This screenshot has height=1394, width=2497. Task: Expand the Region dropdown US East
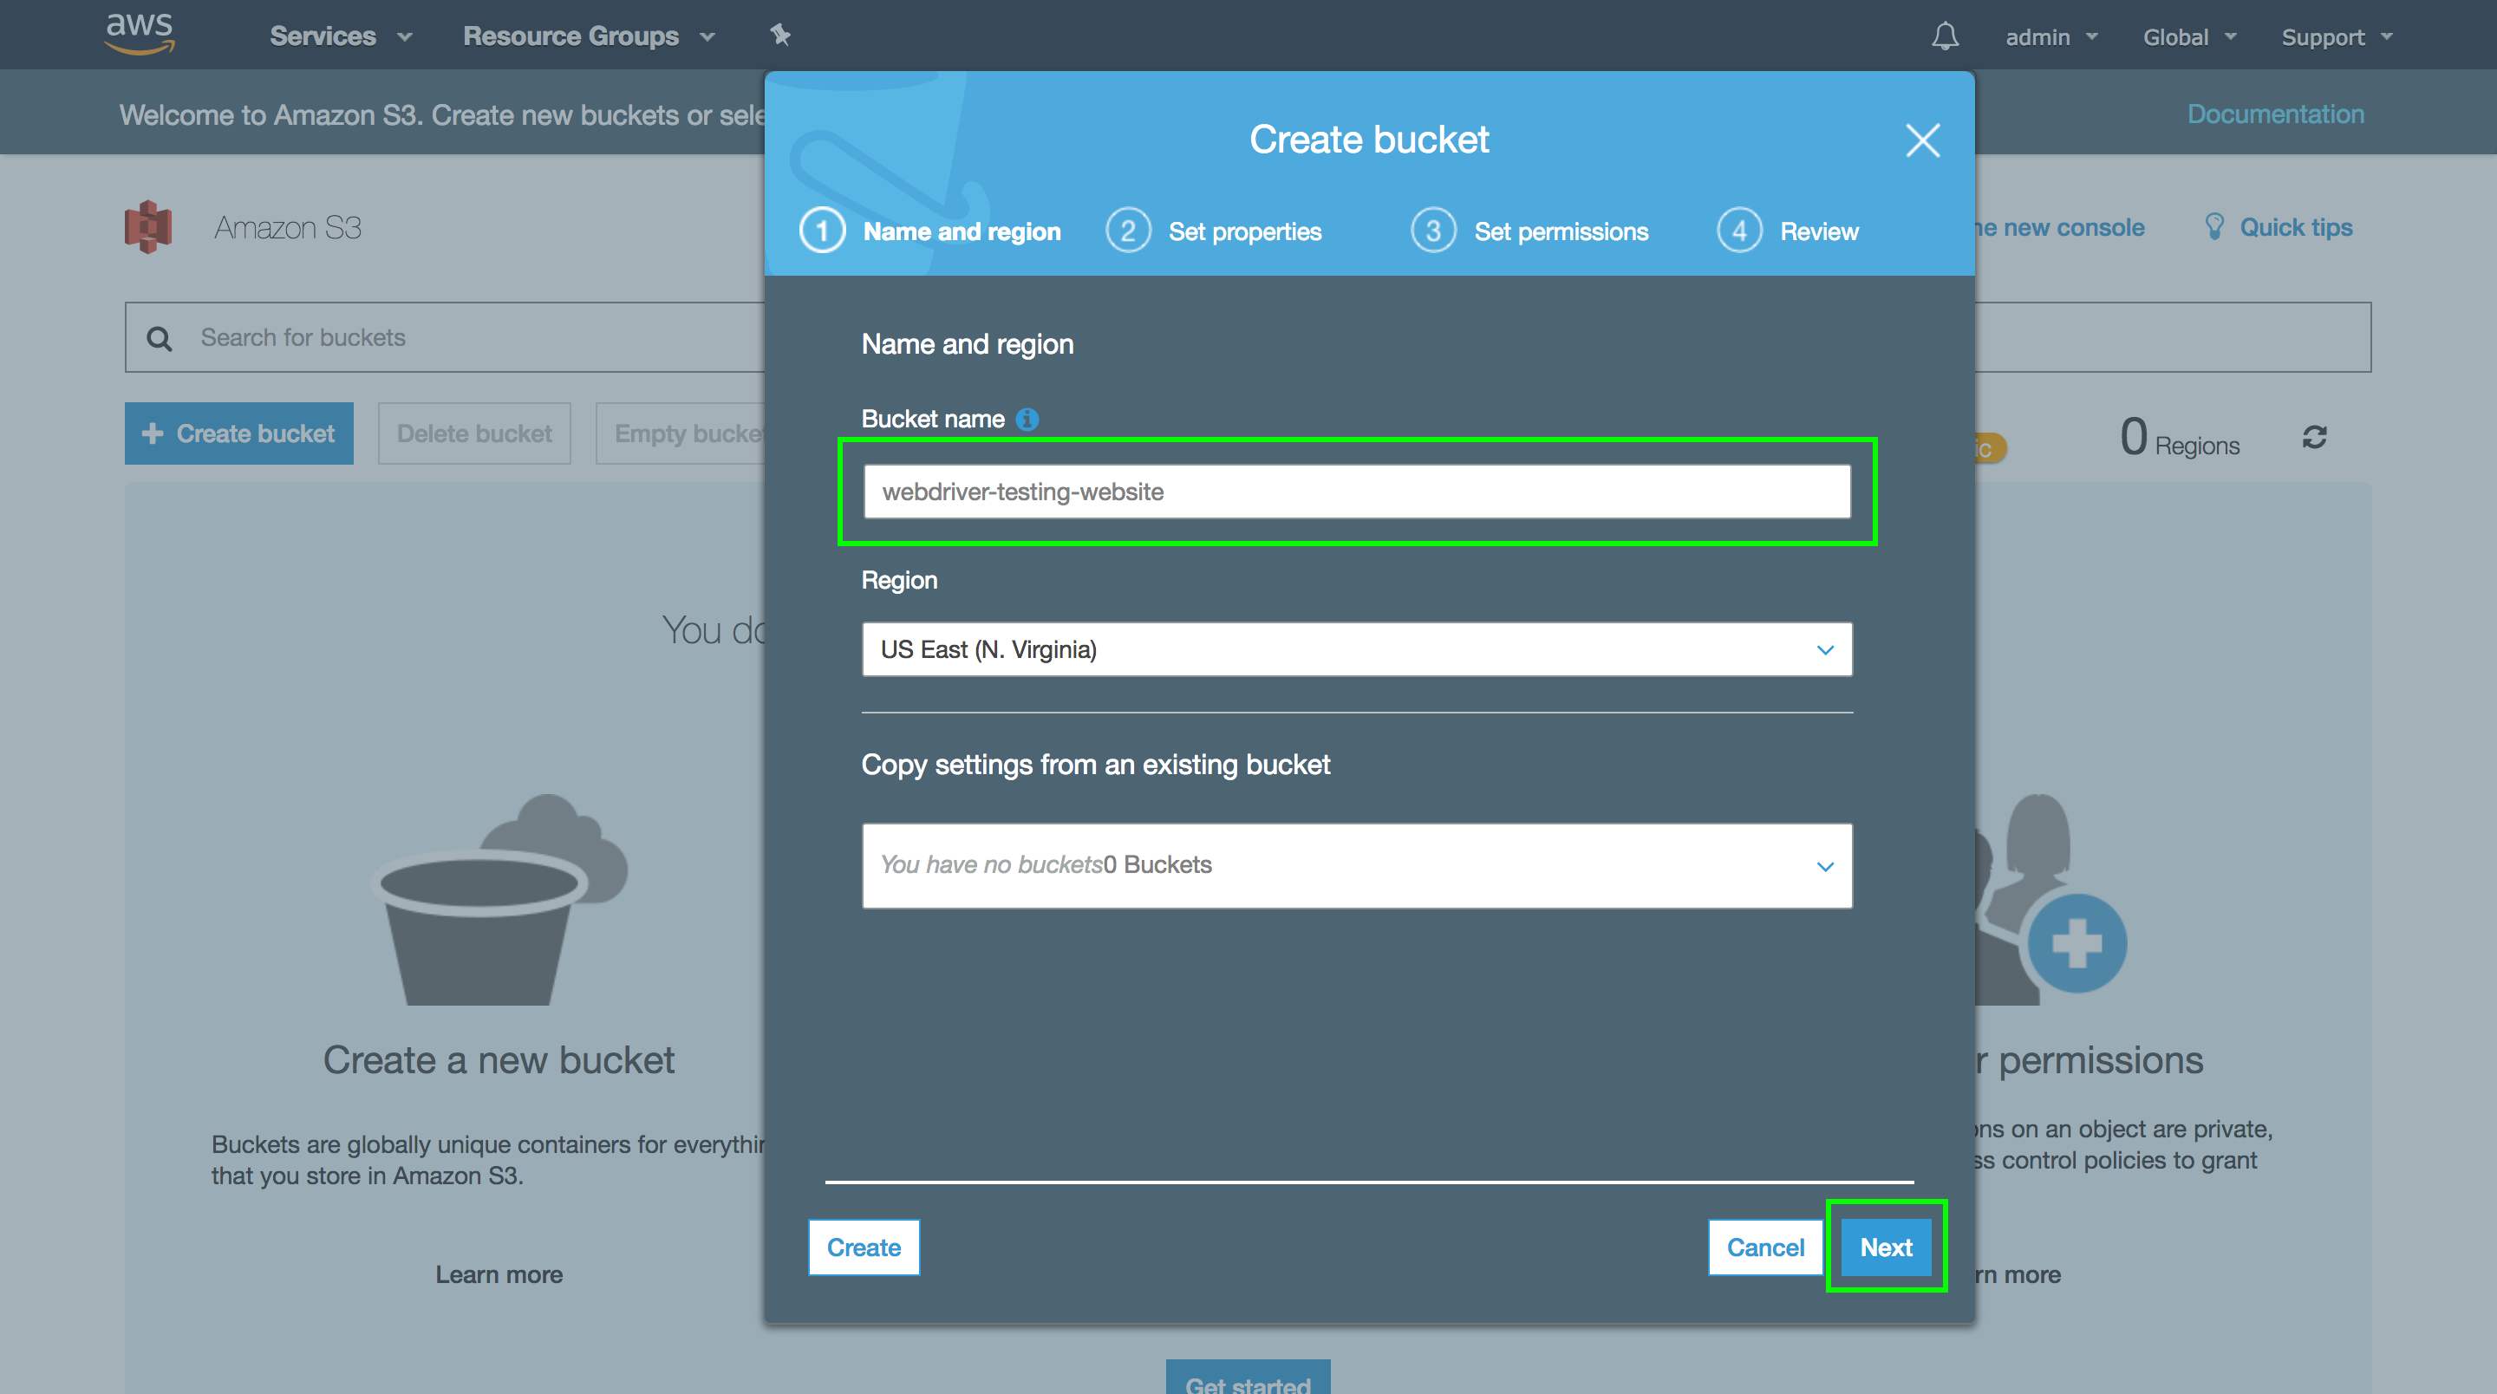point(1356,649)
